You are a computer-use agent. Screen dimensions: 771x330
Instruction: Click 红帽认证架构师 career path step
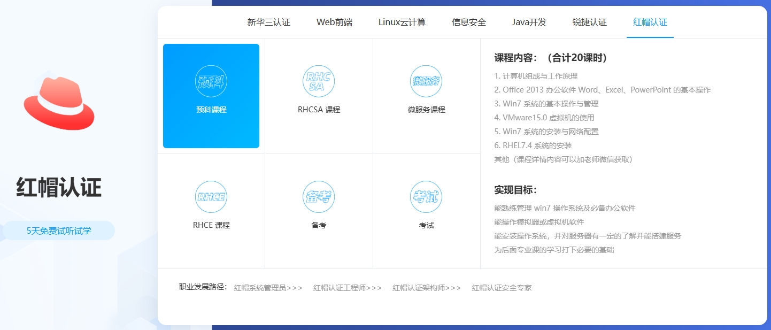(427, 288)
